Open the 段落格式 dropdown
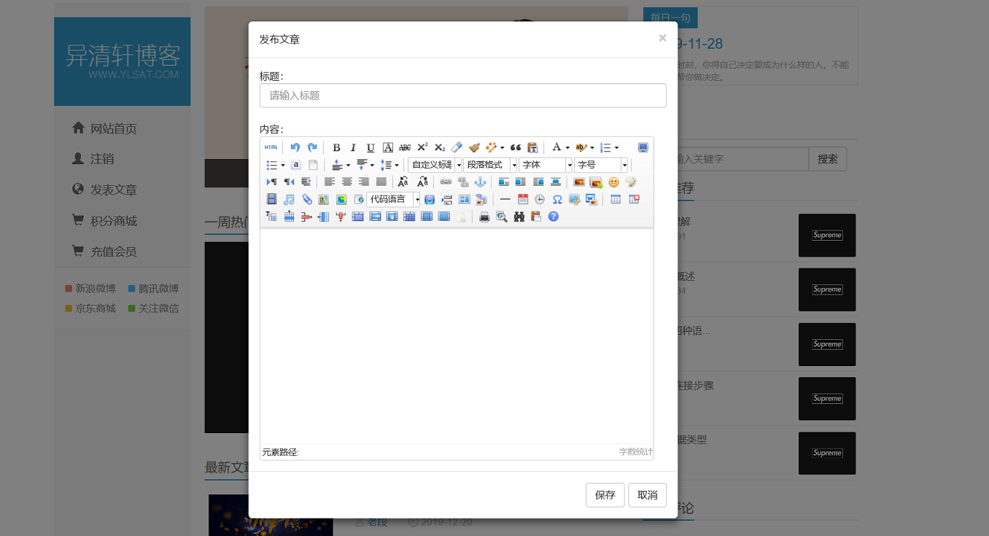The image size is (989, 536). click(x=490, y=165)
